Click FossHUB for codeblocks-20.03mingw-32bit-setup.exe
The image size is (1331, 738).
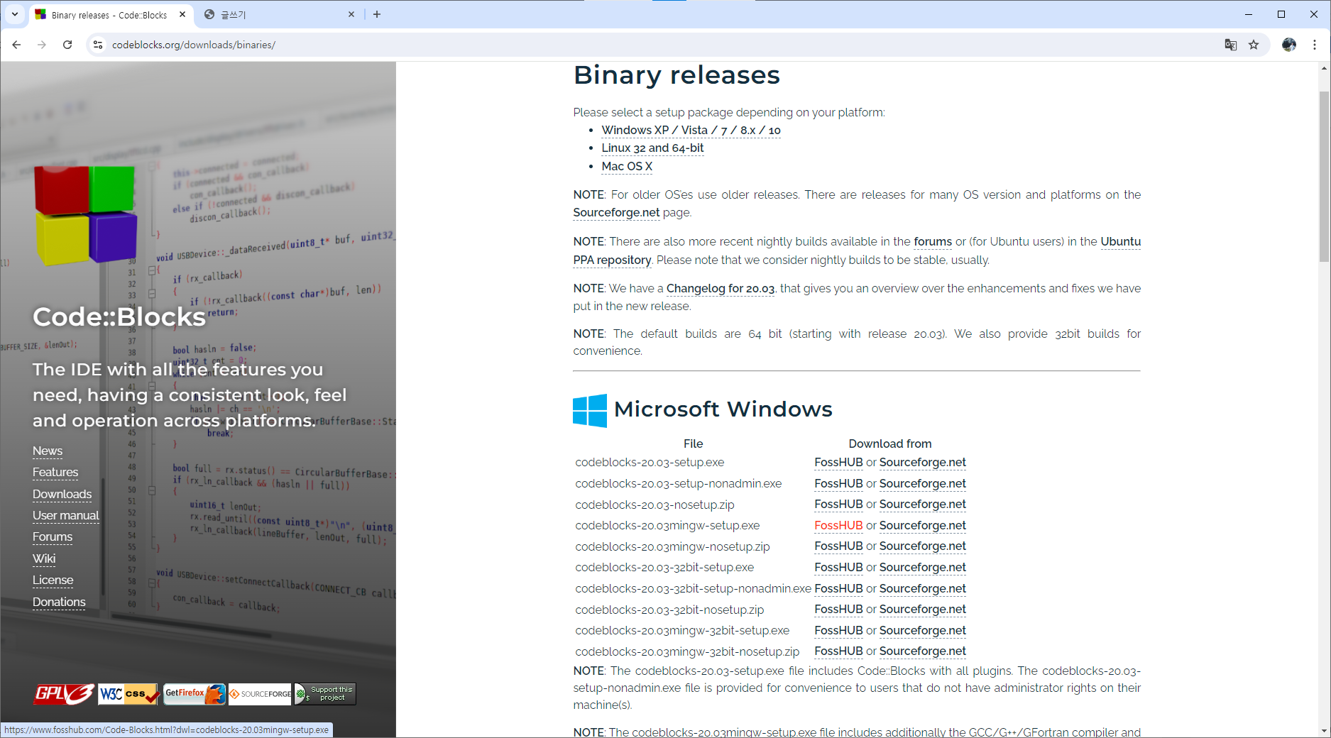pos(838,631)
